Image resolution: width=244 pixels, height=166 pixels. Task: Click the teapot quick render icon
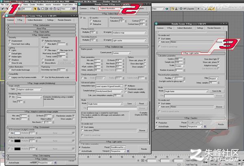167,9
